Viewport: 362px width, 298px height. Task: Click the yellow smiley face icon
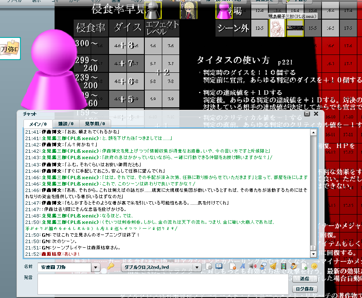314,266
